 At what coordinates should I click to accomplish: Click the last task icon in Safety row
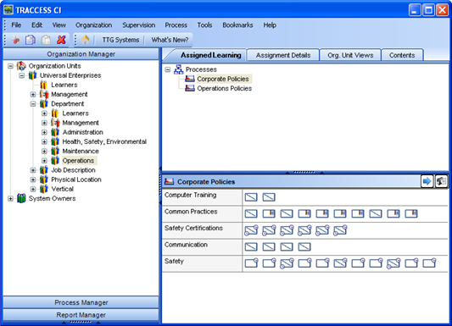429,262
